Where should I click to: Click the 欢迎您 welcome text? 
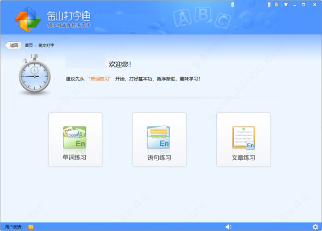(120, 64)
